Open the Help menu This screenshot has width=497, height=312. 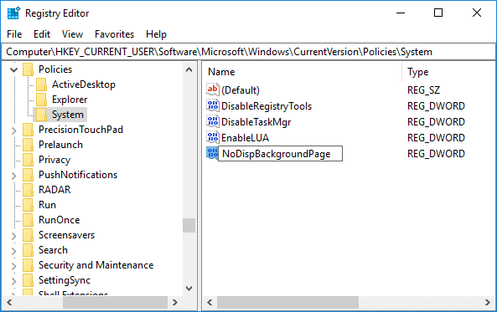click(x=156, y=34)
